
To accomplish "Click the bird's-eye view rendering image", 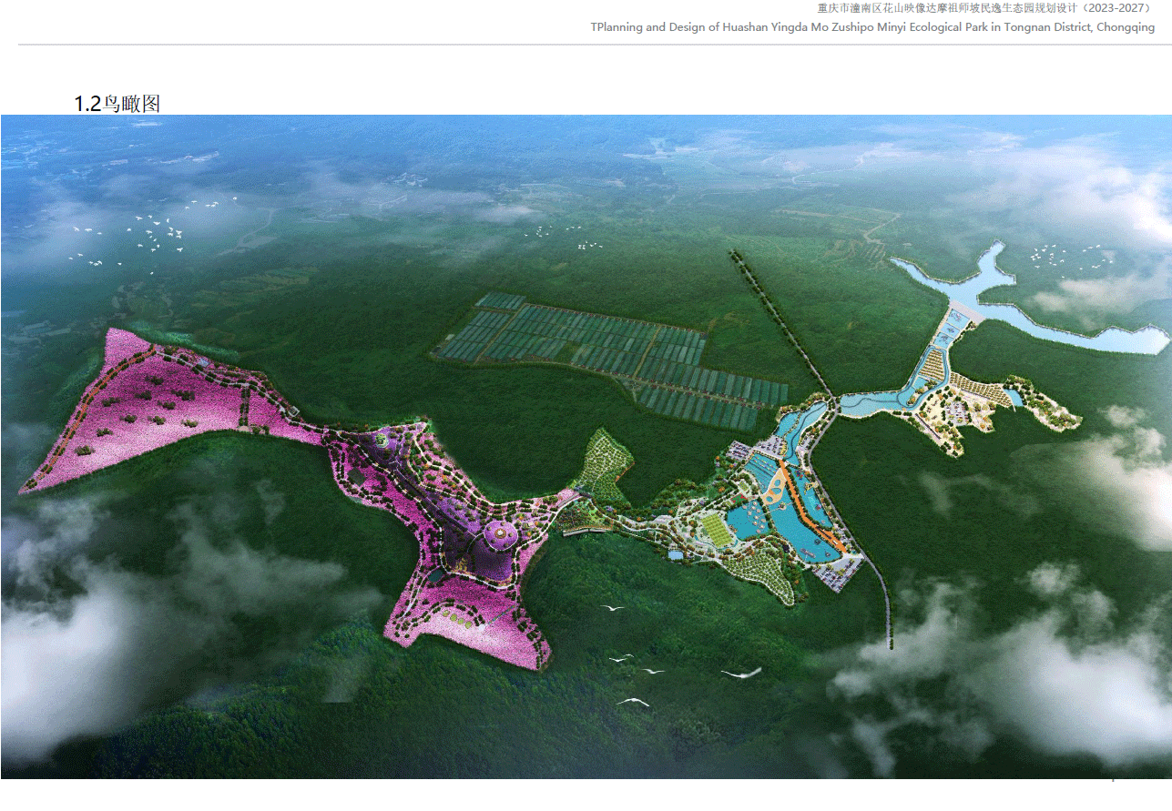I will [x=586, y=446].
